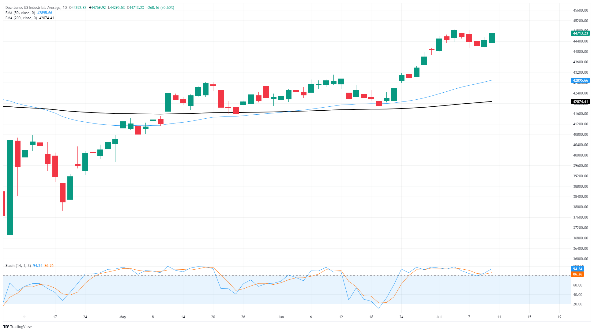
Task: Click the 1D interval label in header
Action: tap(65, 8)
